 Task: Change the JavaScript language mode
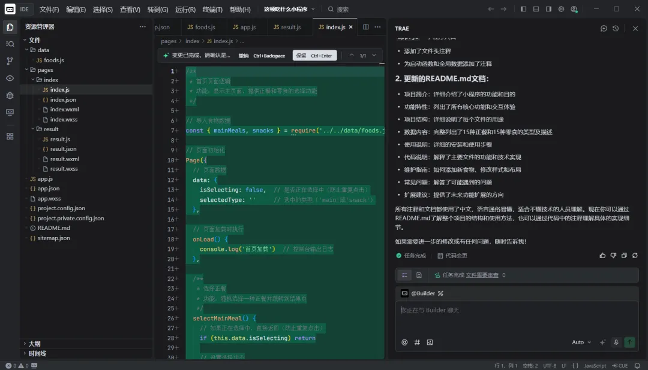click(595, 366)
